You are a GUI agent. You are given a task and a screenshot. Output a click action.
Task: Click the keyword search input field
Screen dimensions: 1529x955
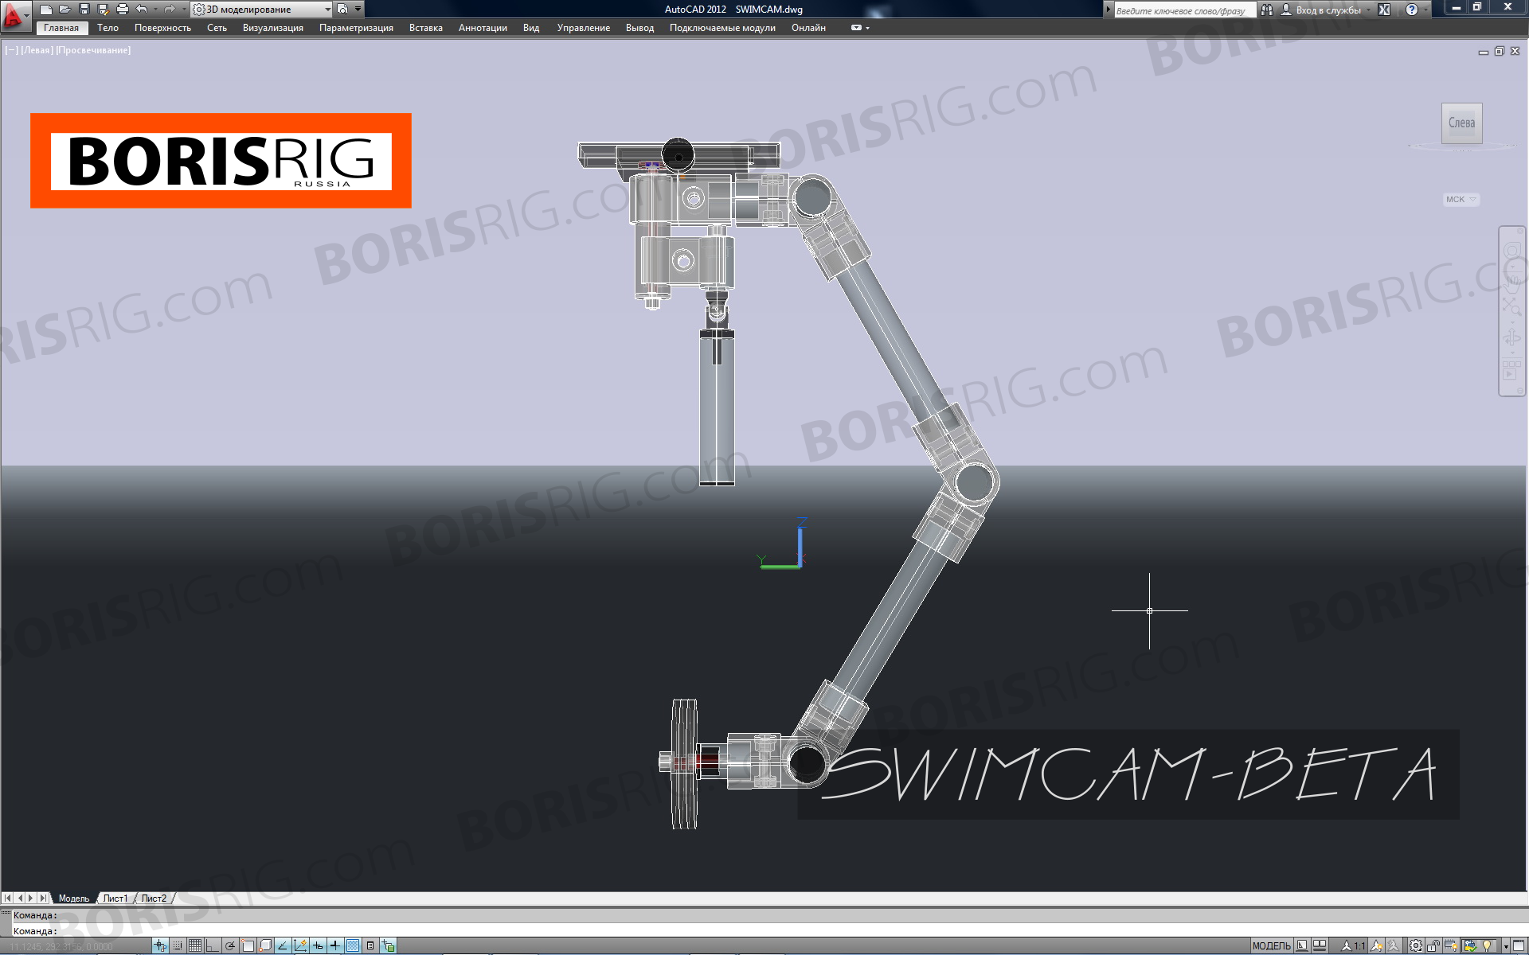1184,10
